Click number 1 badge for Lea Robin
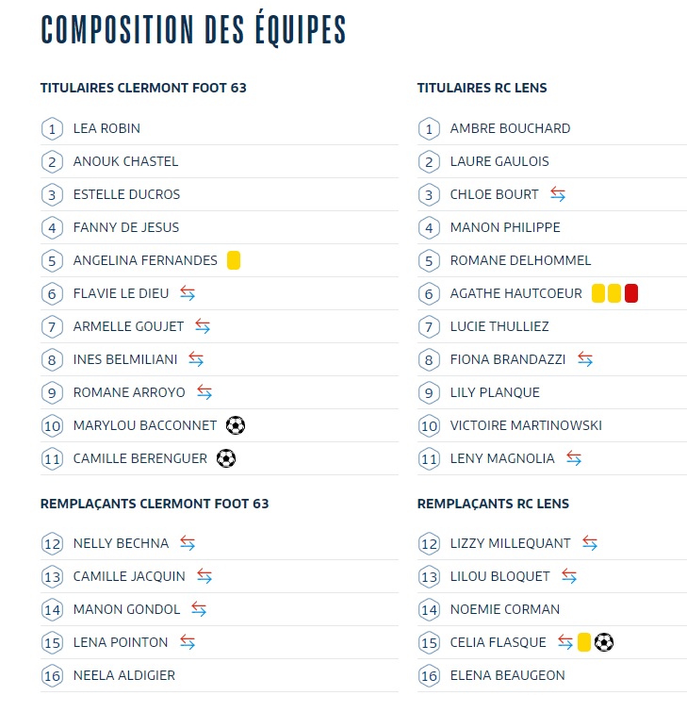This screenshot has height=712, width=687. 52,128
